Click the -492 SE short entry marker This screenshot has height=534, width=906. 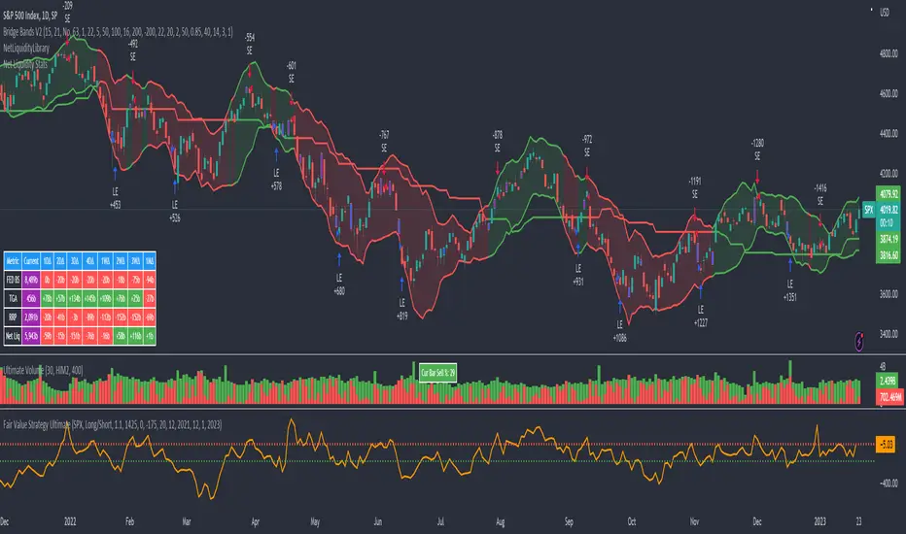(133, 50)
